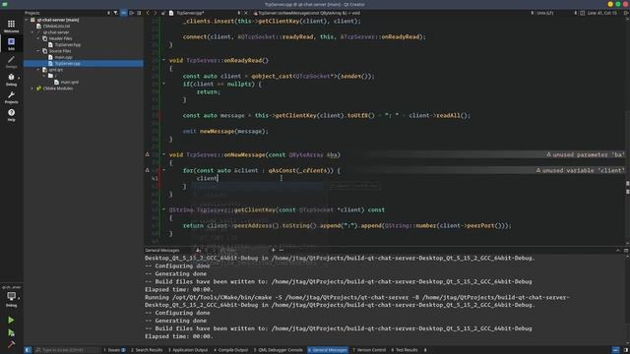The image size is (630, 354).
Task: Click the unused variable 'client' annotation
Action: coord(580,170)
